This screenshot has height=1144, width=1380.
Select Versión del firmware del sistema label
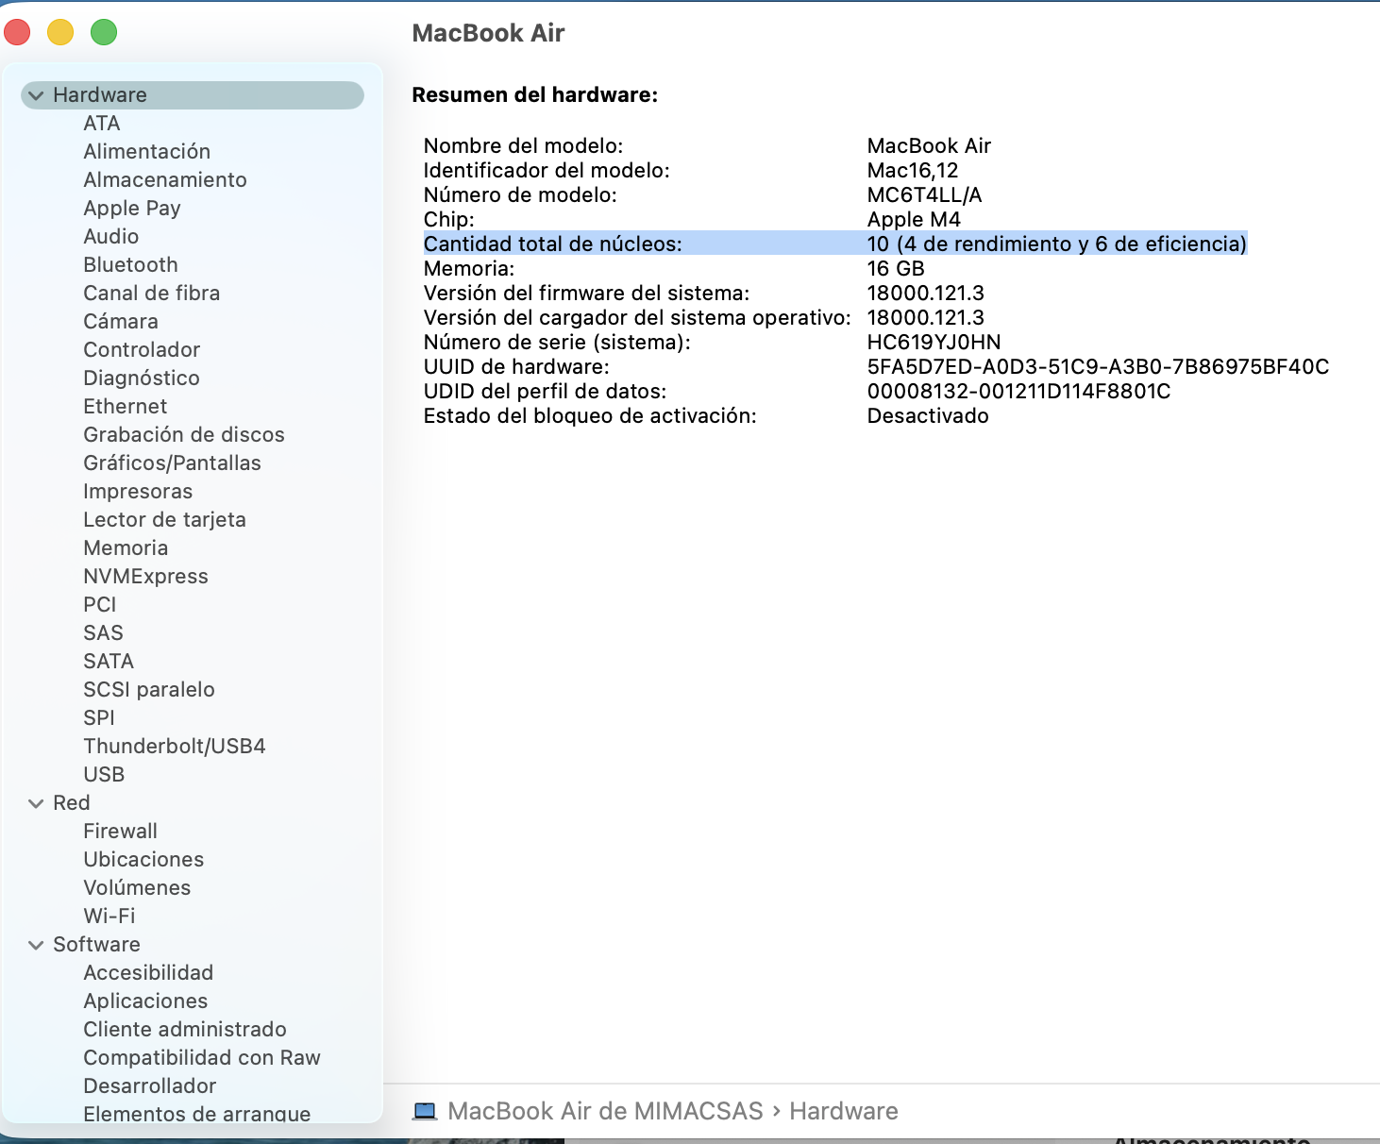point(586,294)
